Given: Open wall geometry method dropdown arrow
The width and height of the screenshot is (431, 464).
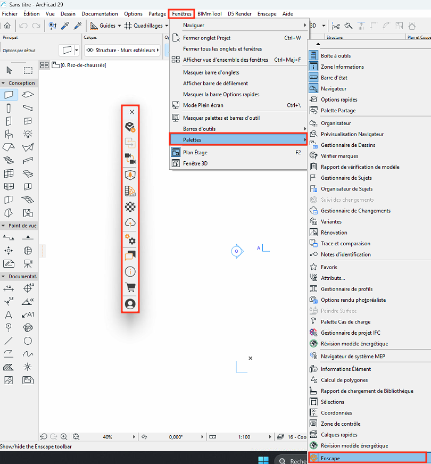Looking at the screenshot, I should (x=77, y=50).
